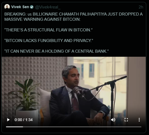Click the 0:00 / 1:34 time display
149x135 pixels.
tap(24, 120)
